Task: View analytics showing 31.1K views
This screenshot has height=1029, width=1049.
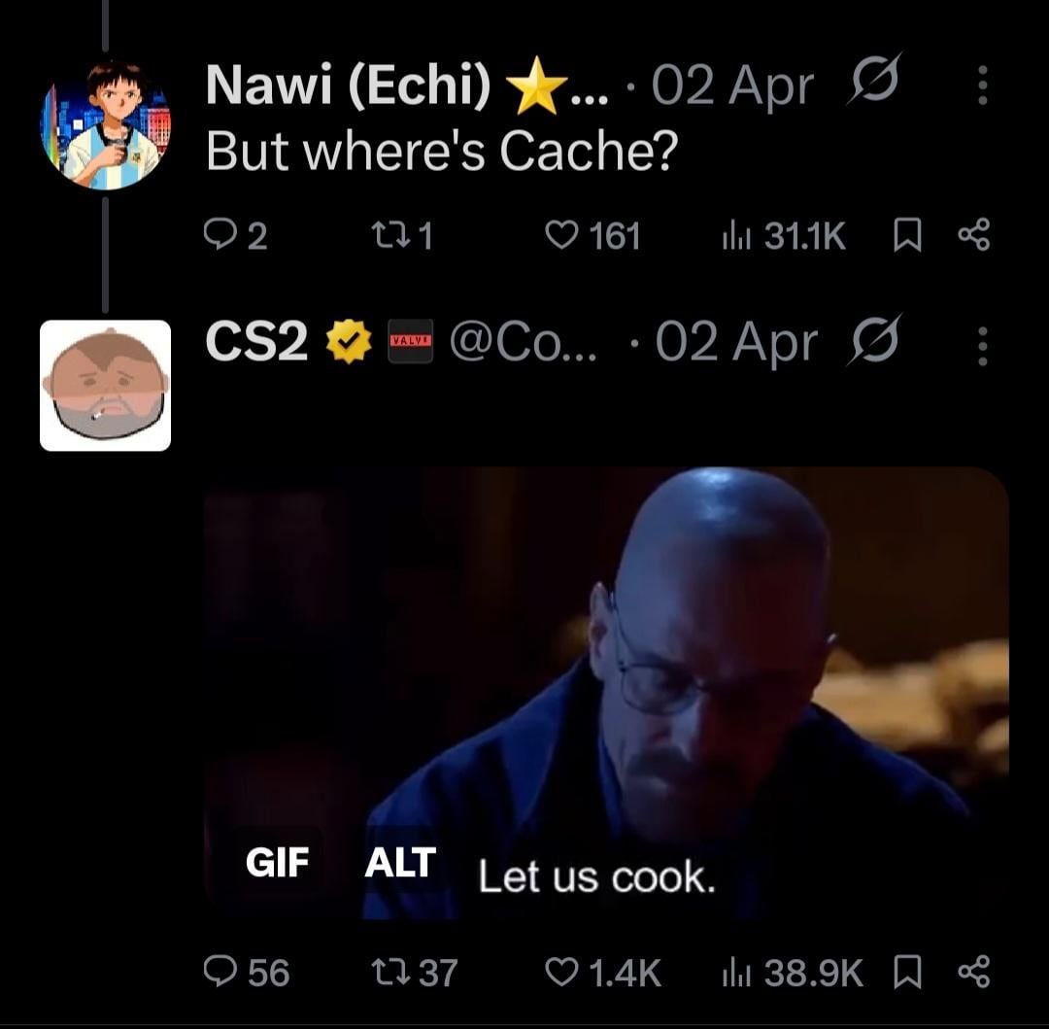Action: [784, 235]
